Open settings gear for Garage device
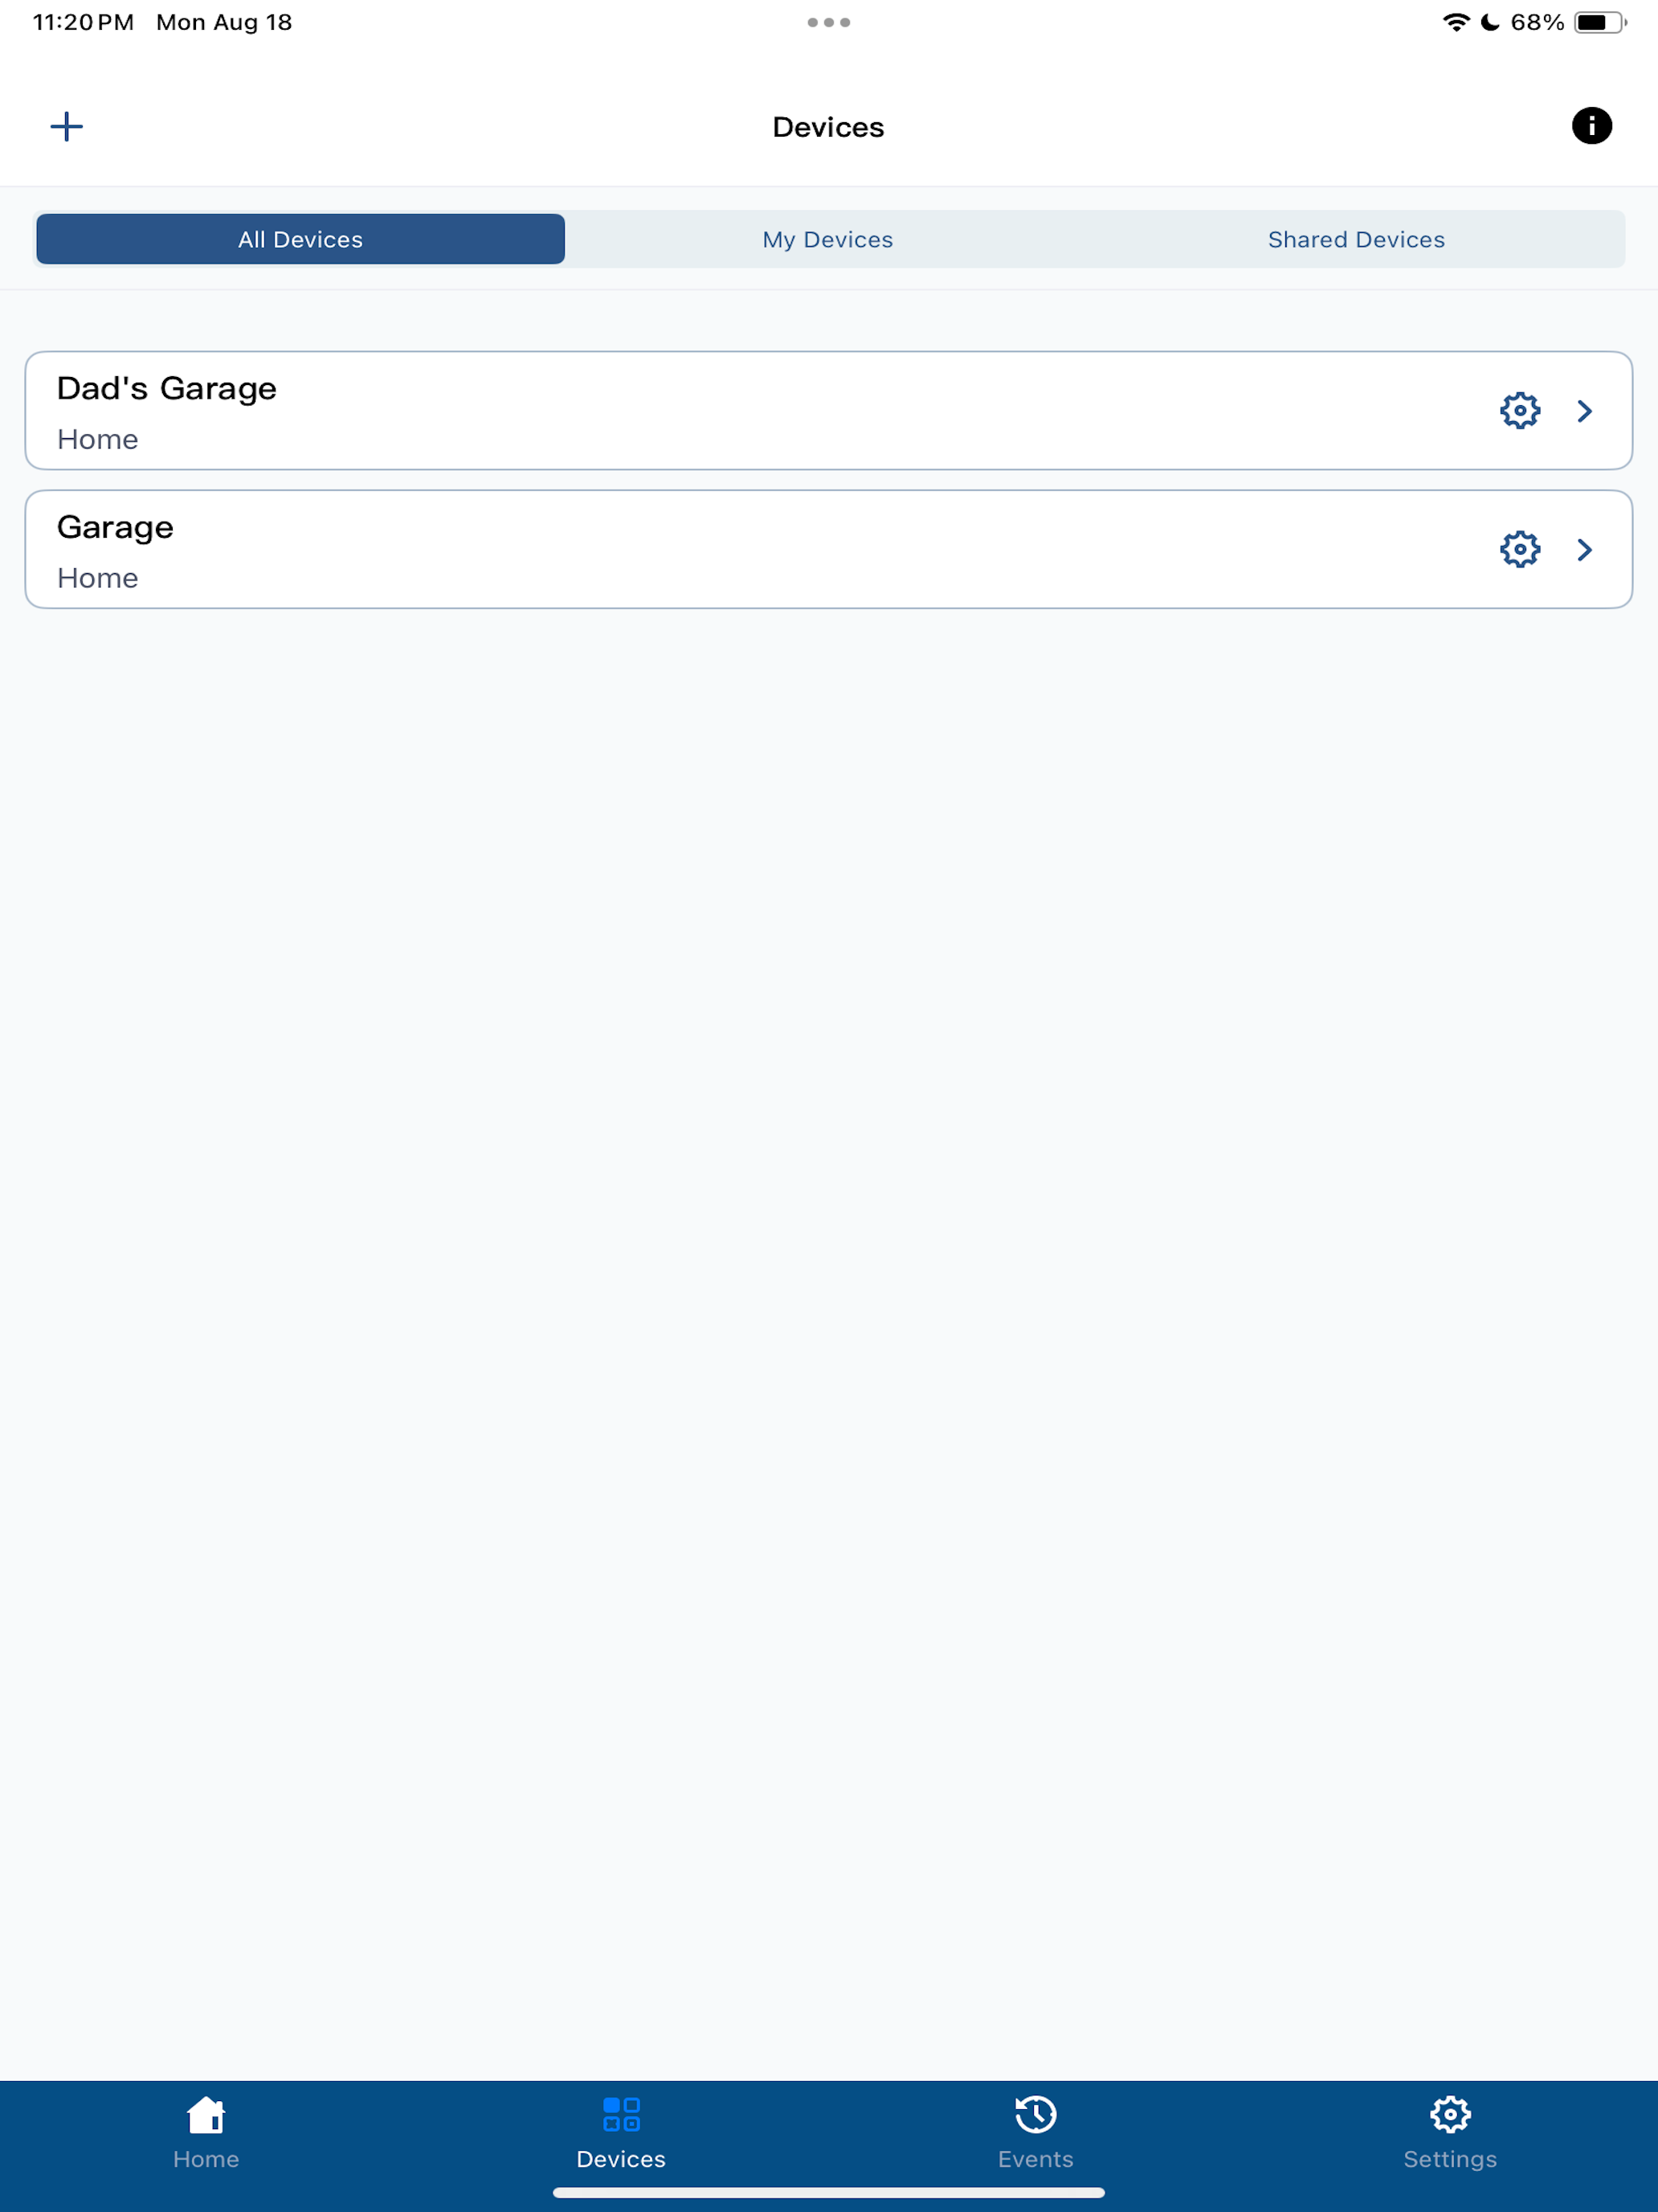The width and height of the screenshot is (1658, 2212). pos(1519,549)
